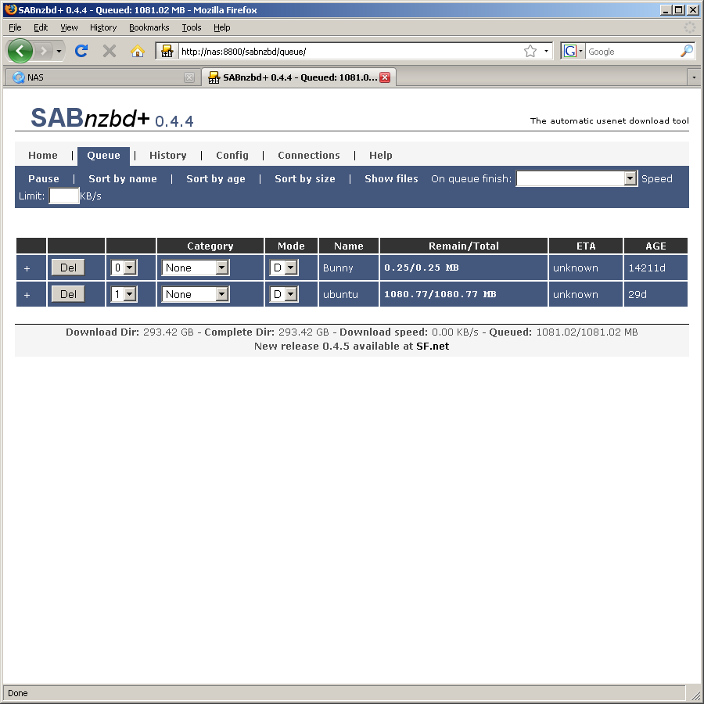Open the ubuntu Category dropdown
Viewport: 704px width, 704px height.
click(x=196, y=294)
